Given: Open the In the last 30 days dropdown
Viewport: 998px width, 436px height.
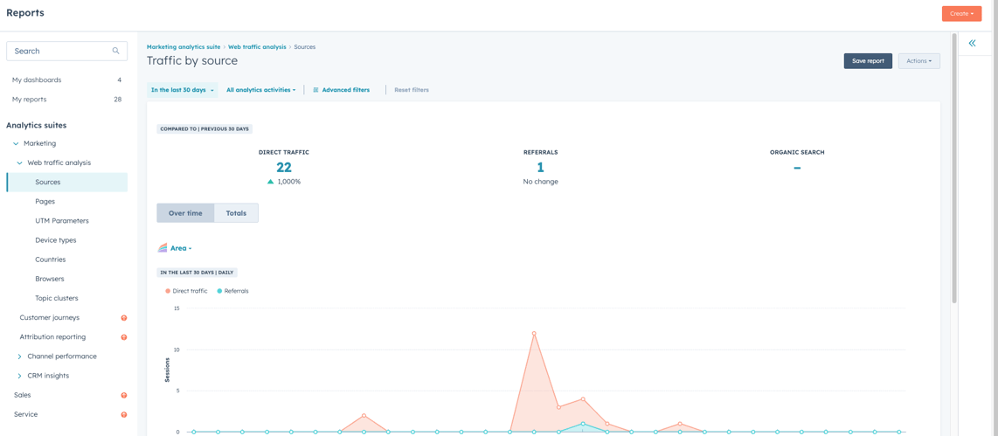Looking at the screenshot, I should point(182,90).
